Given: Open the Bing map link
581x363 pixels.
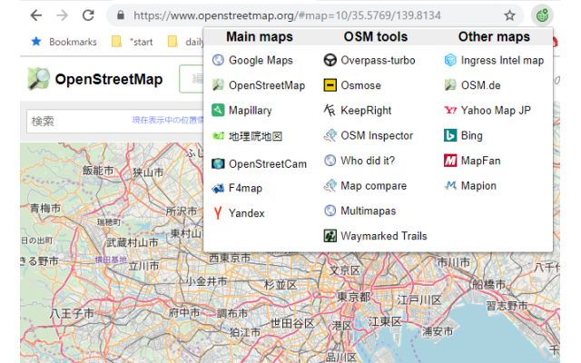Looking at the screenshot, I should point(471,135).
